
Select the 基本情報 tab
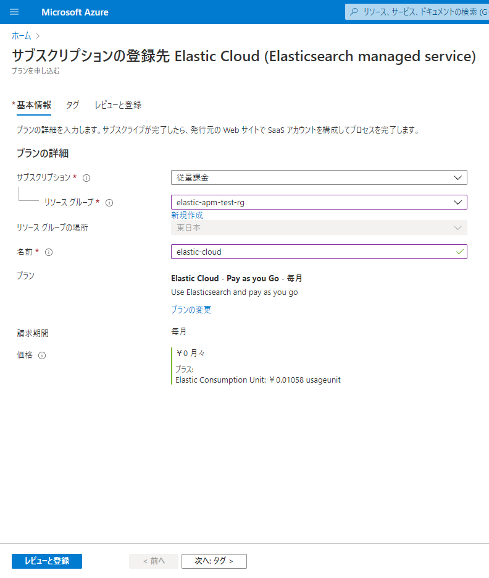point(34,105)
